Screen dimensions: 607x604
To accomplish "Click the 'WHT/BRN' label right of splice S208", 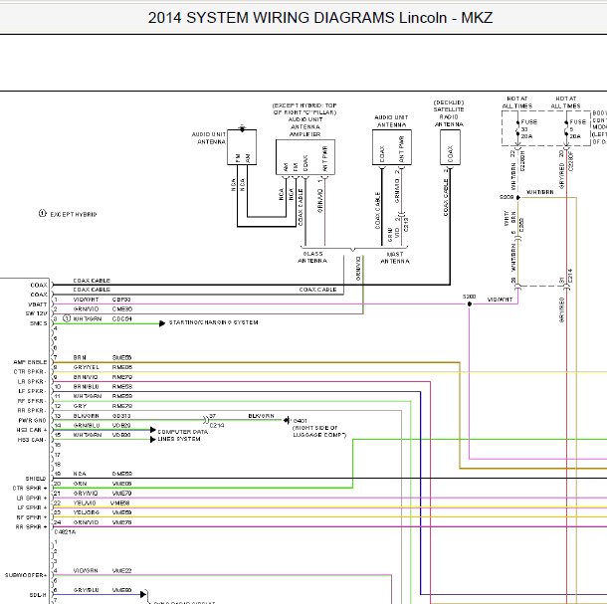I will (539, 192).
